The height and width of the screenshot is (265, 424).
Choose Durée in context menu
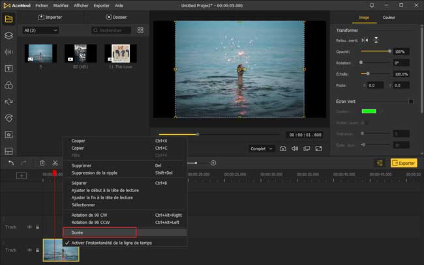pyautogui.click(x=125, y=232)
